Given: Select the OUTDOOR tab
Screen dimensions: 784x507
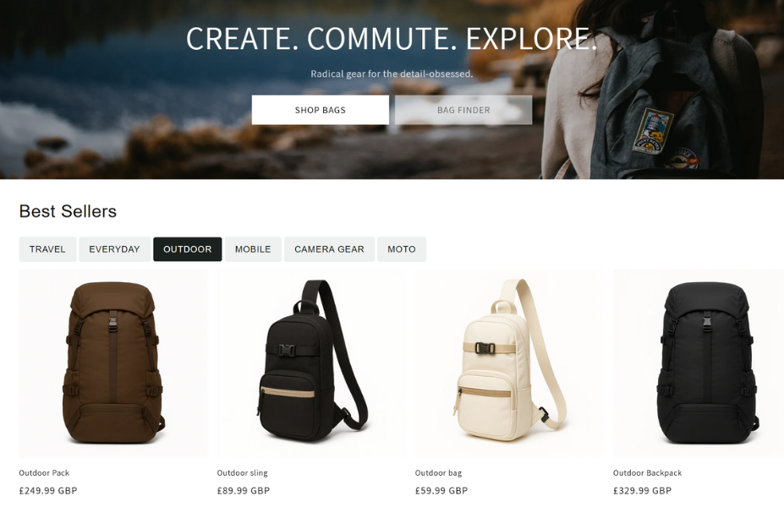Looking at the screenshot, I should pyautogui.click(x=188, y=249).
